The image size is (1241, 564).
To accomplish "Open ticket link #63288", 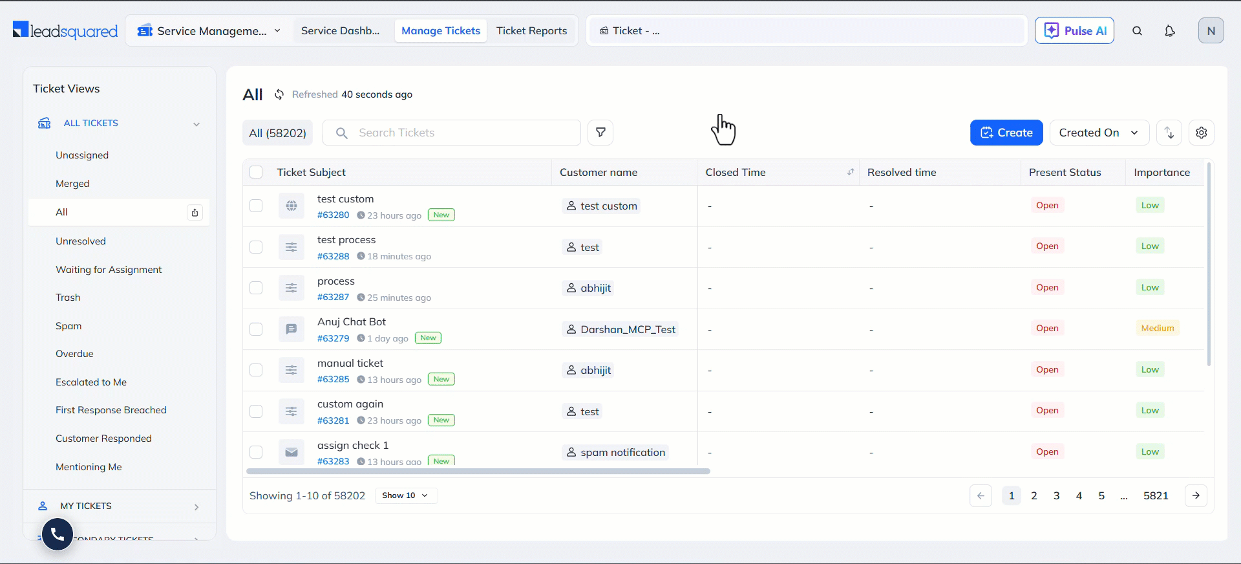I will (333, 256).
